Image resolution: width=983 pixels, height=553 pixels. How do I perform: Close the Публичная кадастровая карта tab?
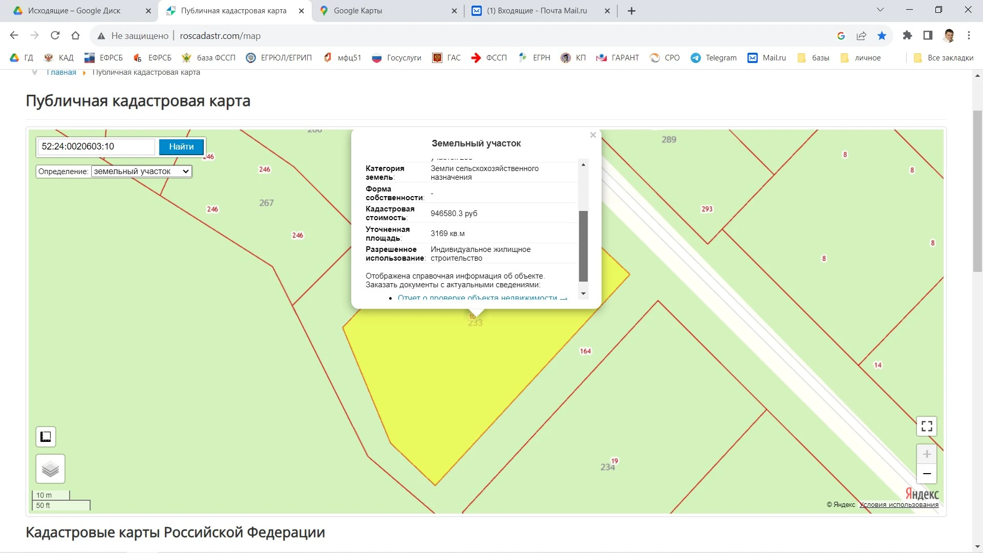point(302,11)
